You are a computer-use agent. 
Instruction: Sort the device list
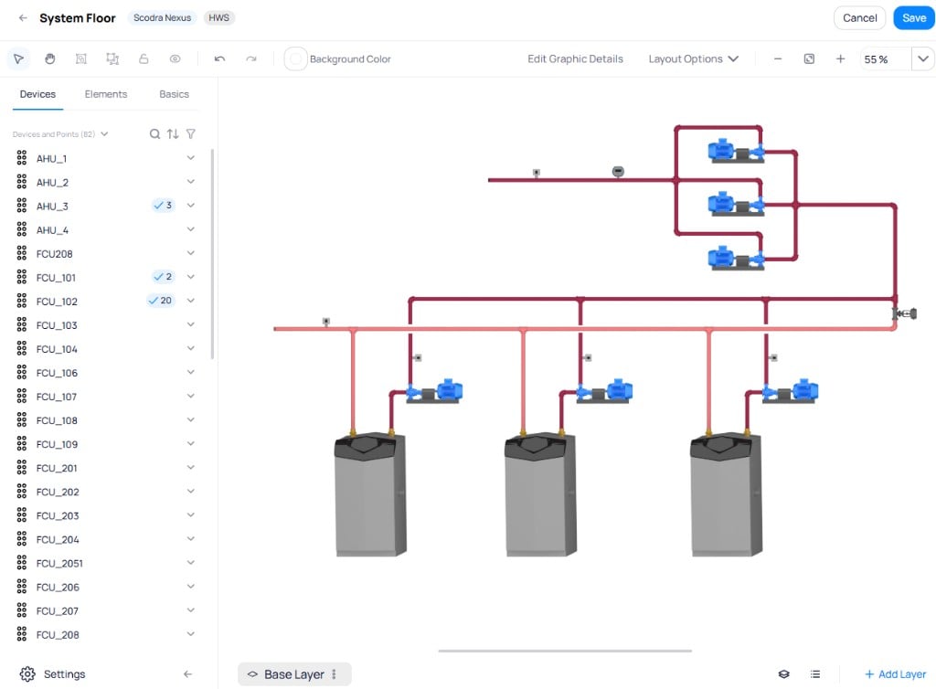pos(173,134)
